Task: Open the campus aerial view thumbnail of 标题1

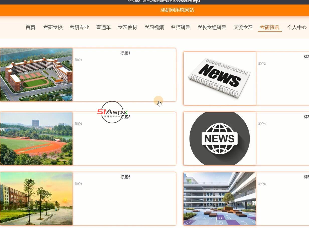Action: (x=36, y=75)
